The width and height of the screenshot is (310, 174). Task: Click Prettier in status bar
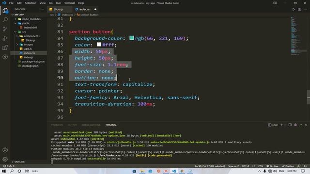point(288,166)
